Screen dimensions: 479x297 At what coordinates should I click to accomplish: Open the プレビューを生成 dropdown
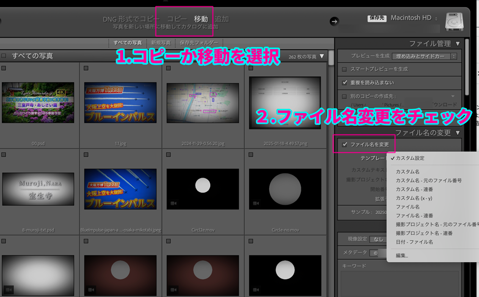424,56
